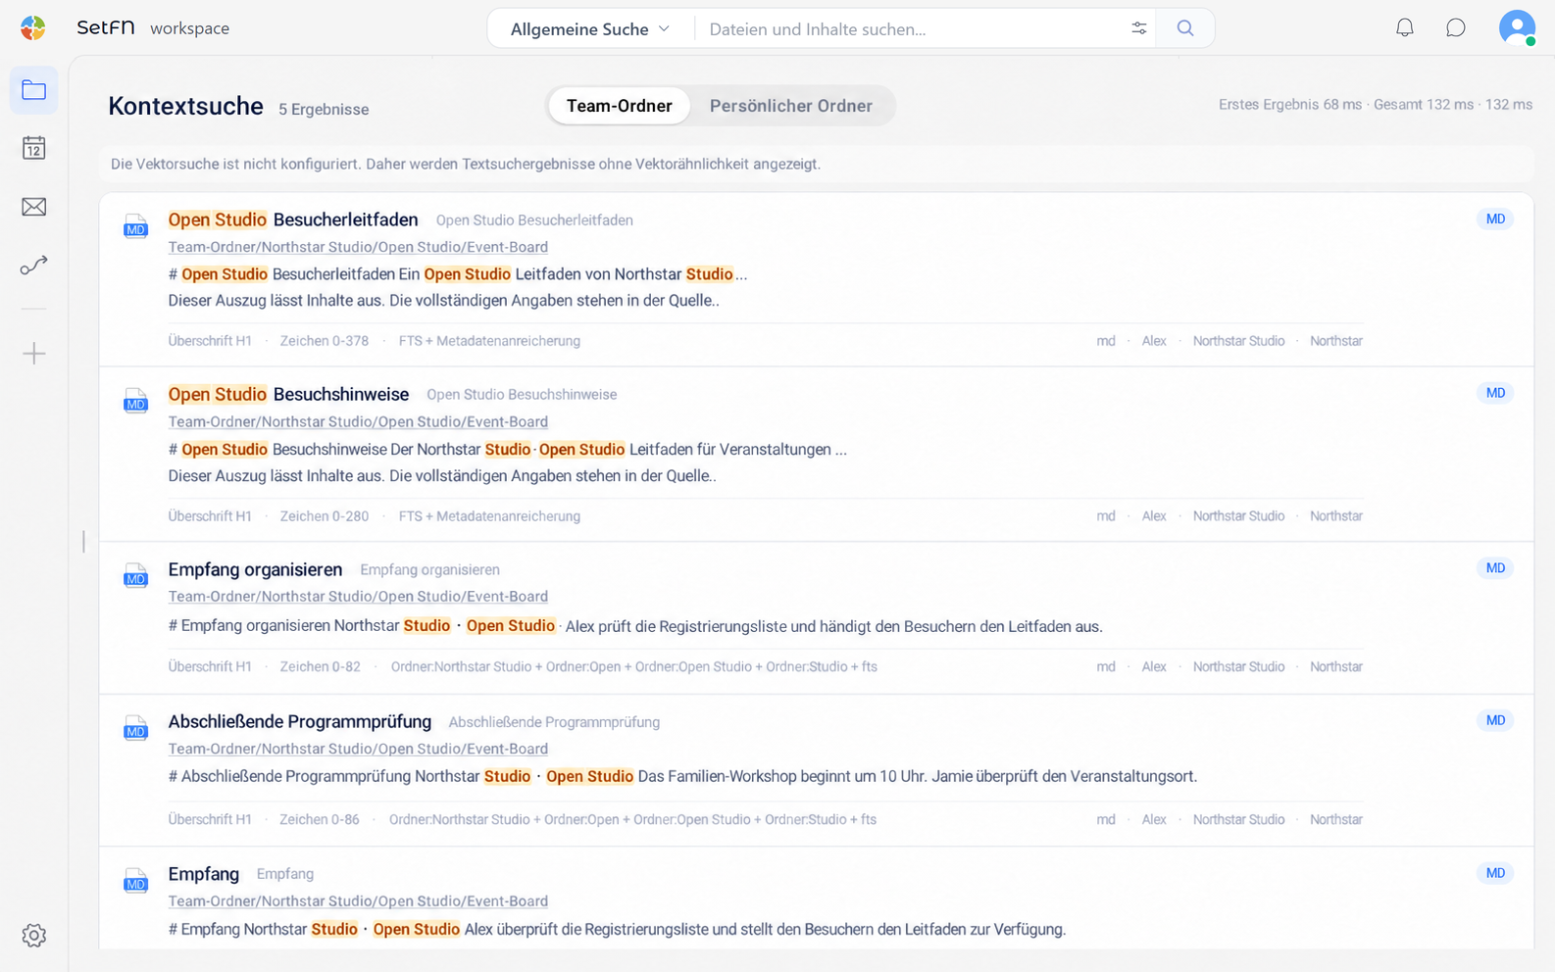This screenshot has width=1555, height=972.
Task: Open the files folder sidebar icon
Action: 34,90
